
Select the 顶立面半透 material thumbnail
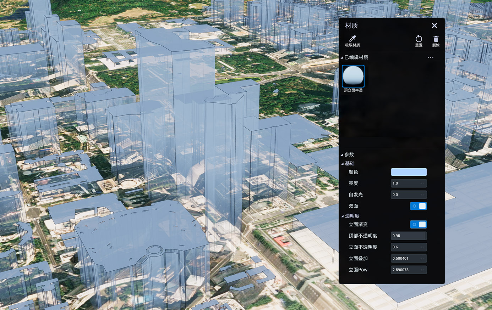click(353, 76)
